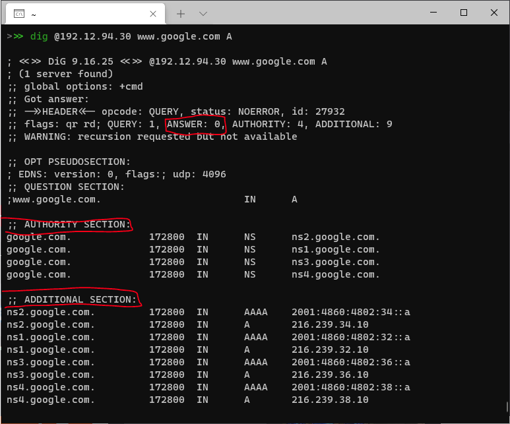Click IPv6 address "2001:4860:4802:36::a"
This screenshot has height=424, width=510.
(x=350, y=362)
